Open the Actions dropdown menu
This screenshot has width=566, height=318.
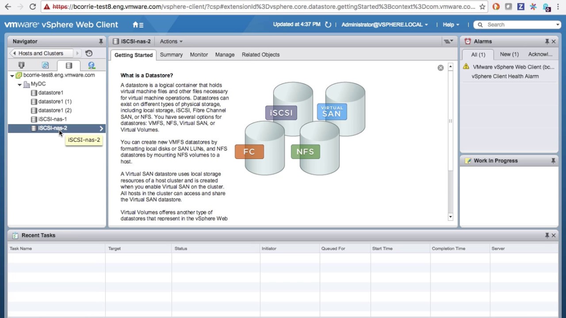[x=171, y=42]
